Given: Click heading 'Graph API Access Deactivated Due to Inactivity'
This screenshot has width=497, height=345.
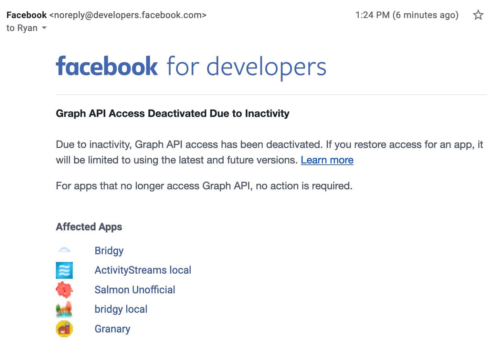Looking at the screenshot, I should tap(173, 113).
